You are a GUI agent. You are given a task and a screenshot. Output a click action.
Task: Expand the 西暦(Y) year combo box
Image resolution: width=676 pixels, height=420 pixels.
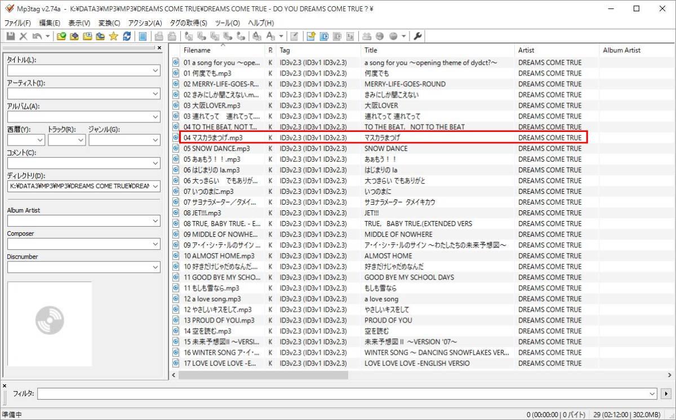[x=40, y=140]
